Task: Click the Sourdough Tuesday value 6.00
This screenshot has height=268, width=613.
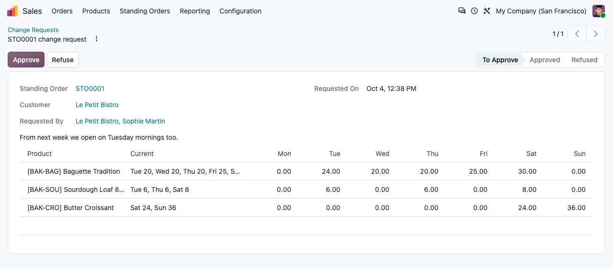Action: (x=333, y=190)
